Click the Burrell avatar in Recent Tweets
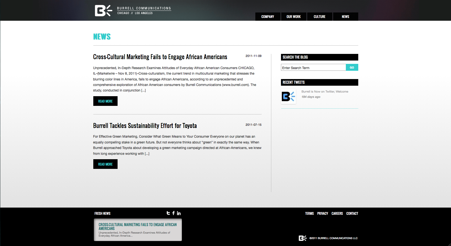Viewport: 451px width, 246px height. click(x=288, y=96)
